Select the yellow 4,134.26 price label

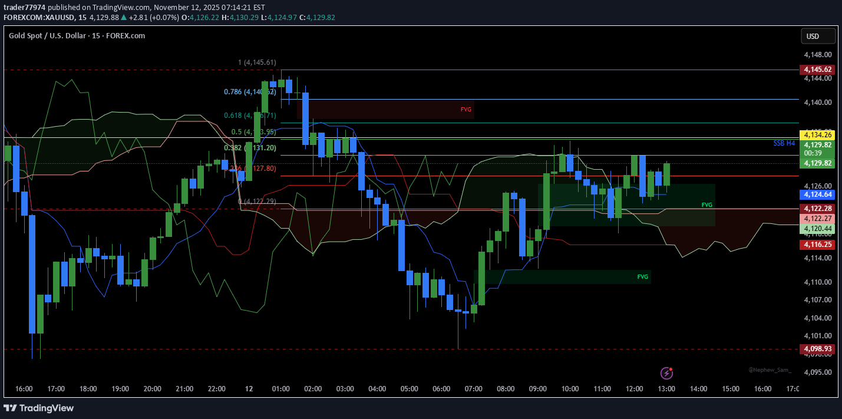pos(817,135)
